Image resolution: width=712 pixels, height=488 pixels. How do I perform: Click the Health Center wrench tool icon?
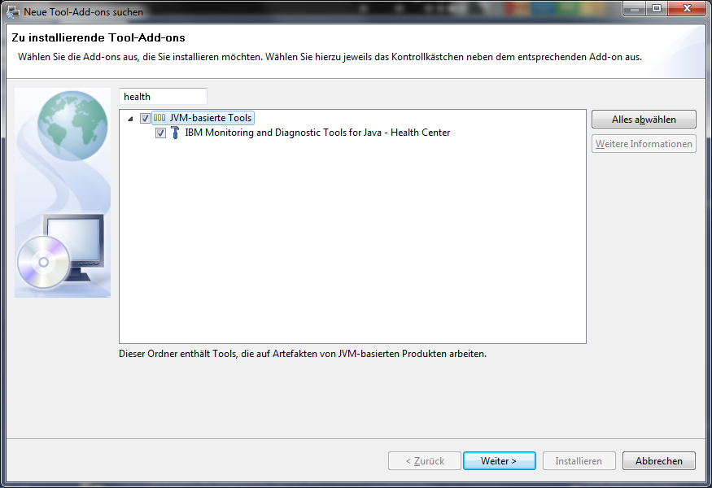[175, 133]
